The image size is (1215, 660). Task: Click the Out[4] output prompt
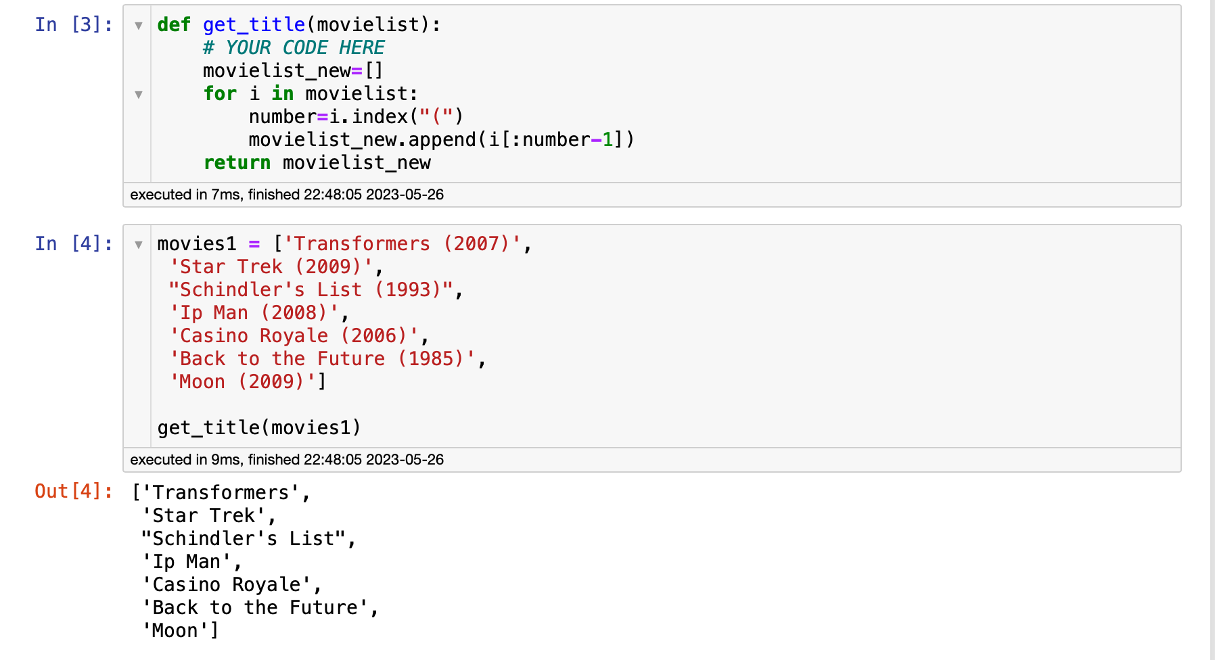74,492
